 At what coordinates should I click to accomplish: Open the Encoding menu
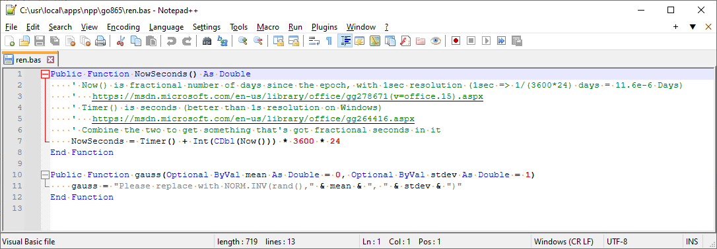pos(123,27)
